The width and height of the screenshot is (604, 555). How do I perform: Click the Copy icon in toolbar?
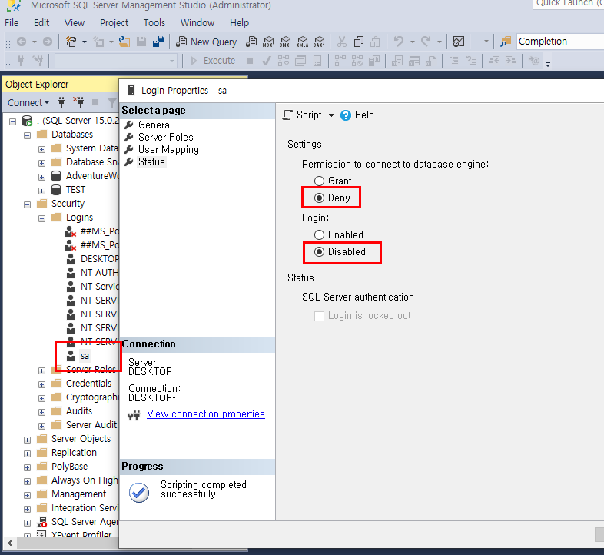[x=359, y=42]
